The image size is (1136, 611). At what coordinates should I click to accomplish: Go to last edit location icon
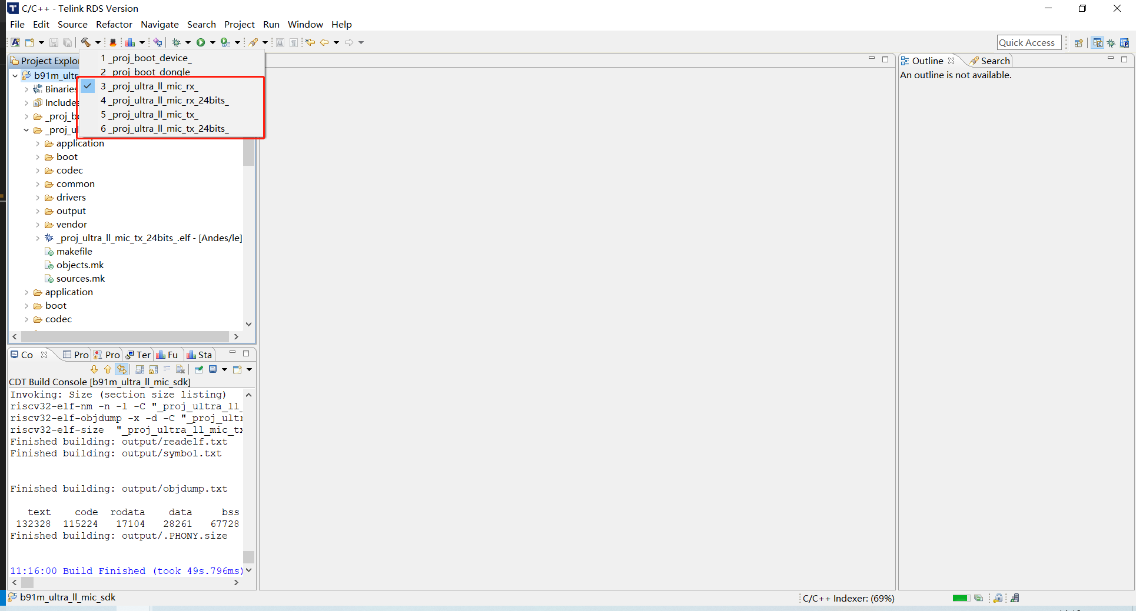pos(310,42)
